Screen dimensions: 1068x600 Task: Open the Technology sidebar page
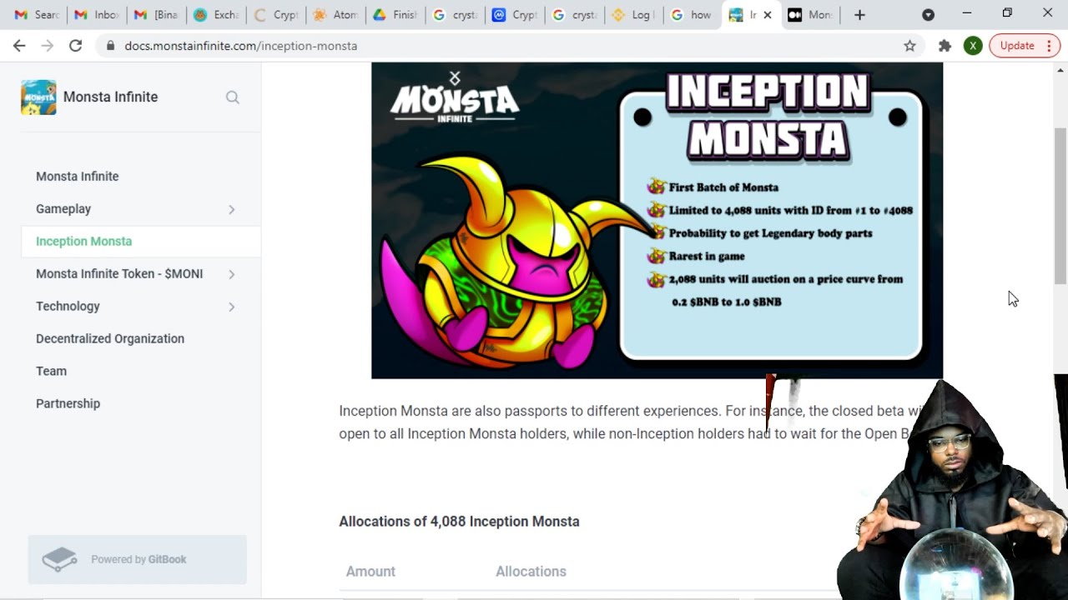tap(68, 307)
